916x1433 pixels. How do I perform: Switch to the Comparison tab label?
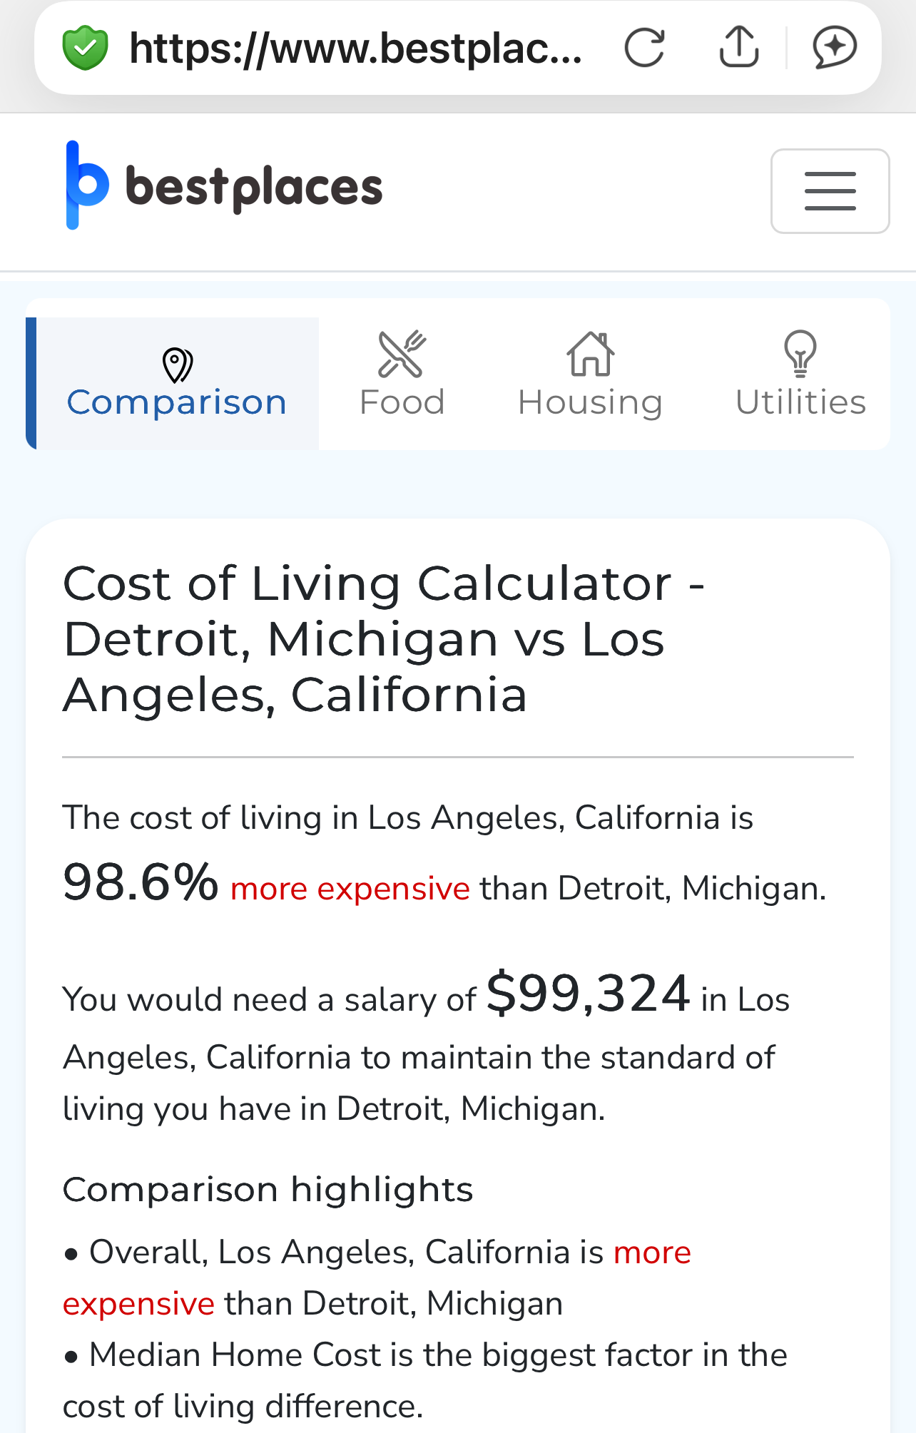(177, 403)
